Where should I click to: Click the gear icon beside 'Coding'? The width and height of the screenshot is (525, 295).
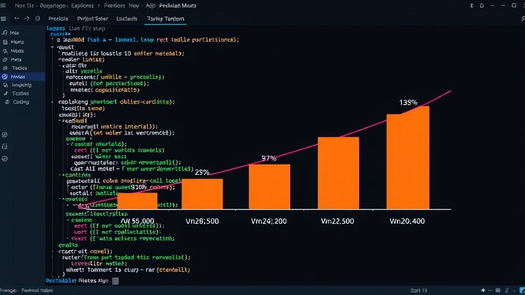point(7,102)
